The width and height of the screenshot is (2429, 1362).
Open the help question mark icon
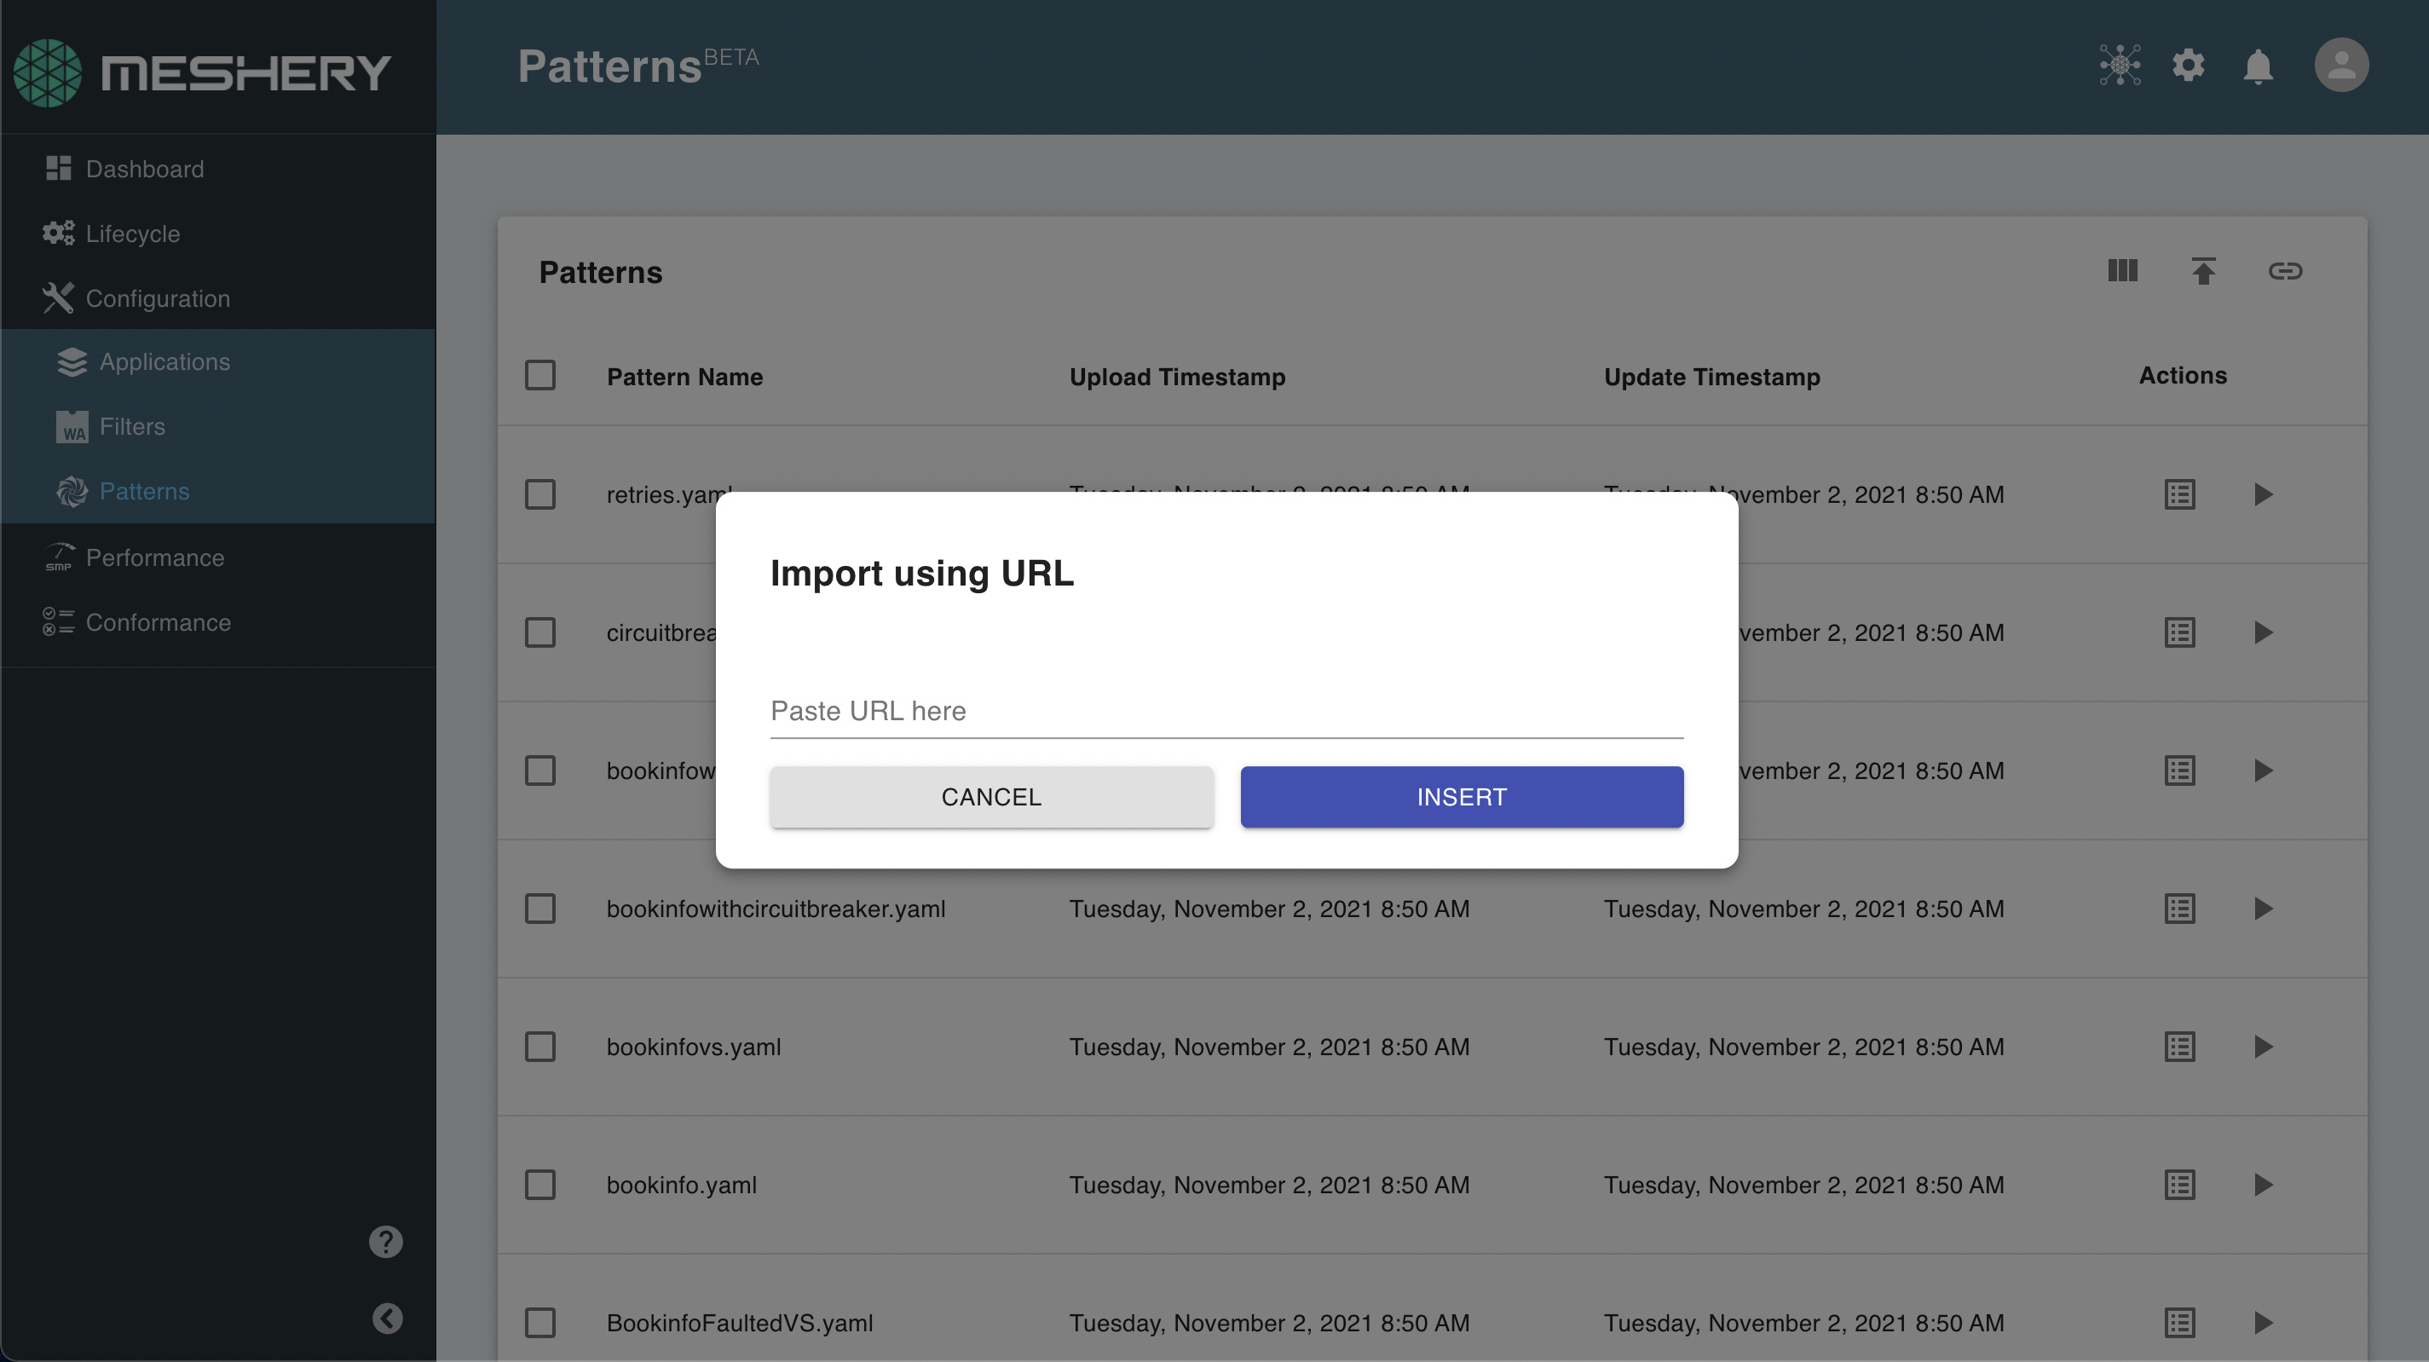coord(386,1241)
